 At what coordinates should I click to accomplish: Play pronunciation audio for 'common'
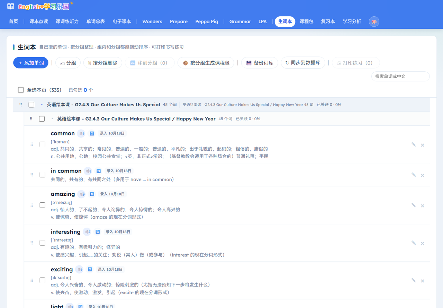(81, 133)
